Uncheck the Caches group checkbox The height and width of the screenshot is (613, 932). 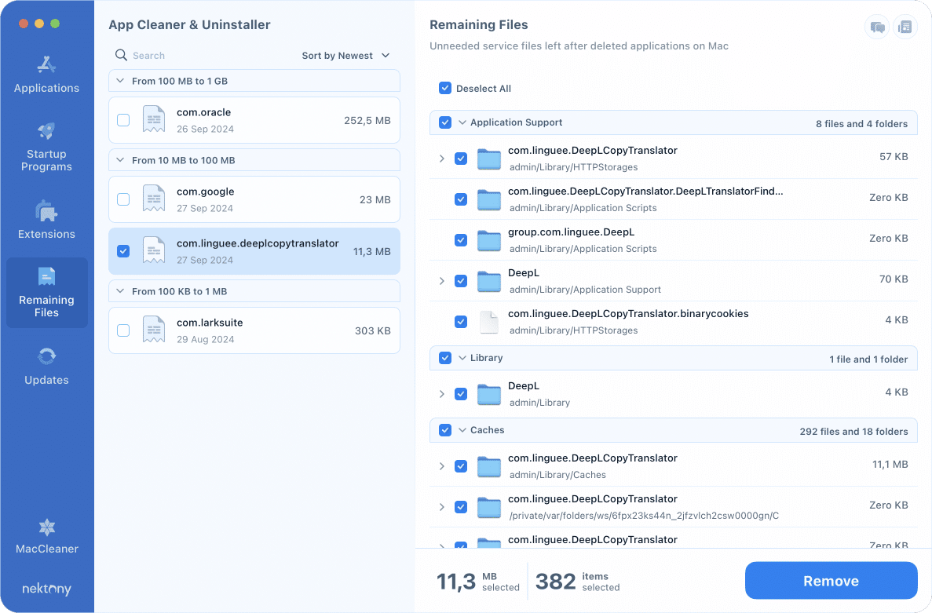pos(444,430)
